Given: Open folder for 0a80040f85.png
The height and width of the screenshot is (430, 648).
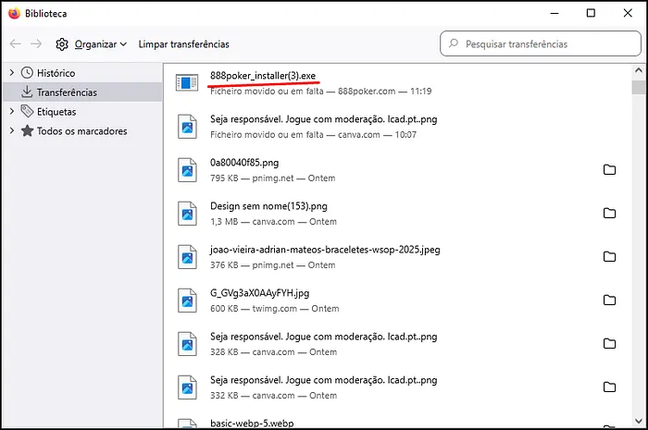Looking at the screenshot, I should coord(609,169).
